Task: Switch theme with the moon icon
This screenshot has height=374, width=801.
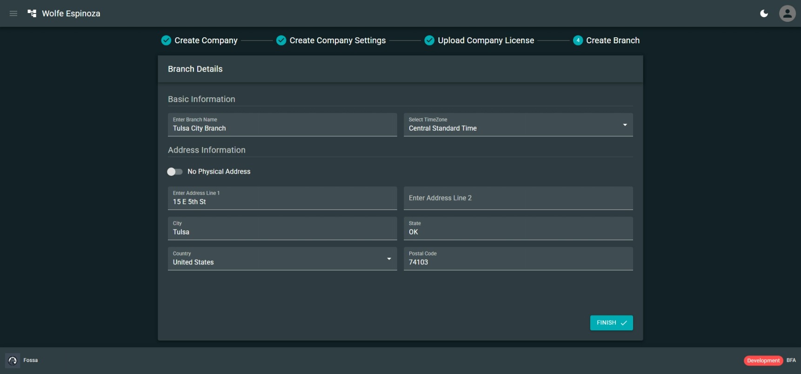Action: pyautogui.click(x=764, y=13)
